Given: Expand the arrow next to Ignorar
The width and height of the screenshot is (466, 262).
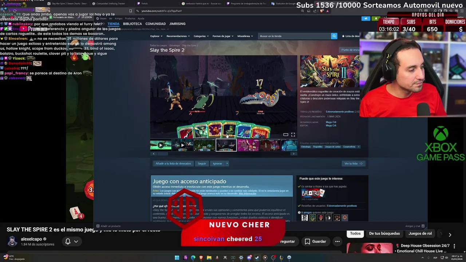Looking at the screenshot, I should [x=227, y=163].
